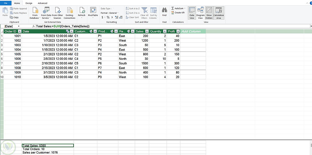Click Paste Append in the ribbon
This screenshot has width=312, height=155.
[18, 8]
